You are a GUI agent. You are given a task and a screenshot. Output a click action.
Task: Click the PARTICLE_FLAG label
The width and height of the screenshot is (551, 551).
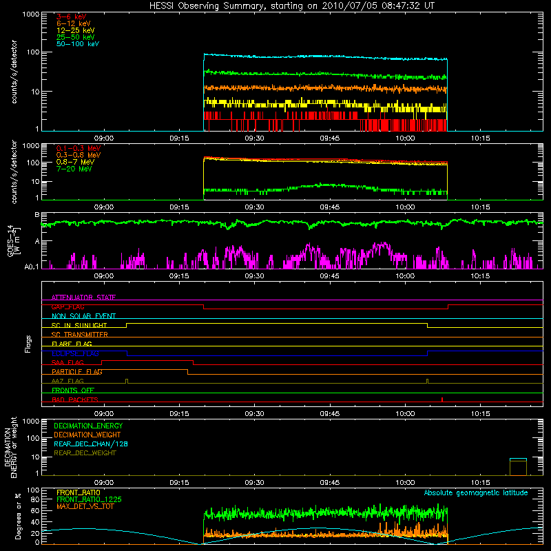[77, 371]
